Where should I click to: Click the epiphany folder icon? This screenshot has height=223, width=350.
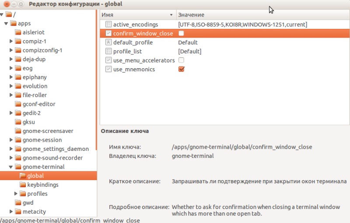tap(18, 77)
